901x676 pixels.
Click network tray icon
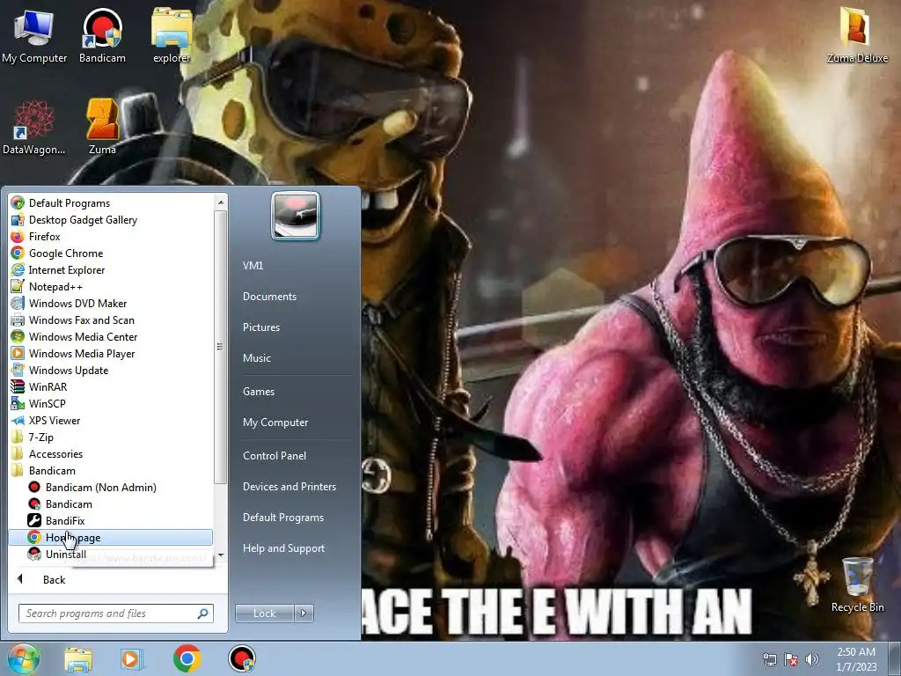pyautogui.click(x=769, y=660)
